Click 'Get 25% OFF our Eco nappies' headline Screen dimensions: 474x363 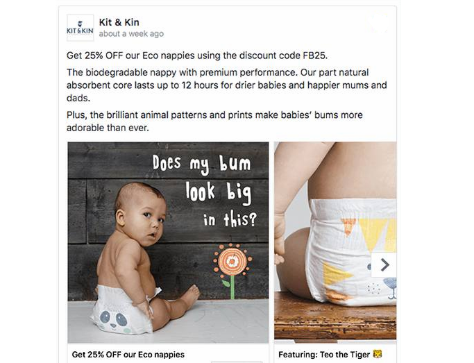[x=128, y=355]
